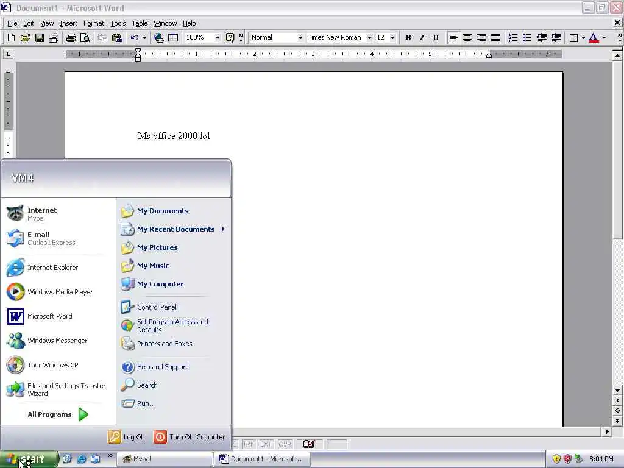Open the Edit menu
The image size is (624, 468).
29,23
